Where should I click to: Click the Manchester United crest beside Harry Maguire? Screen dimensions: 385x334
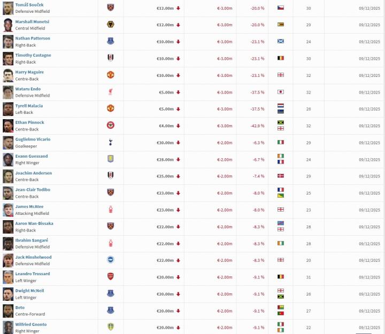click(x=111, y=75)
